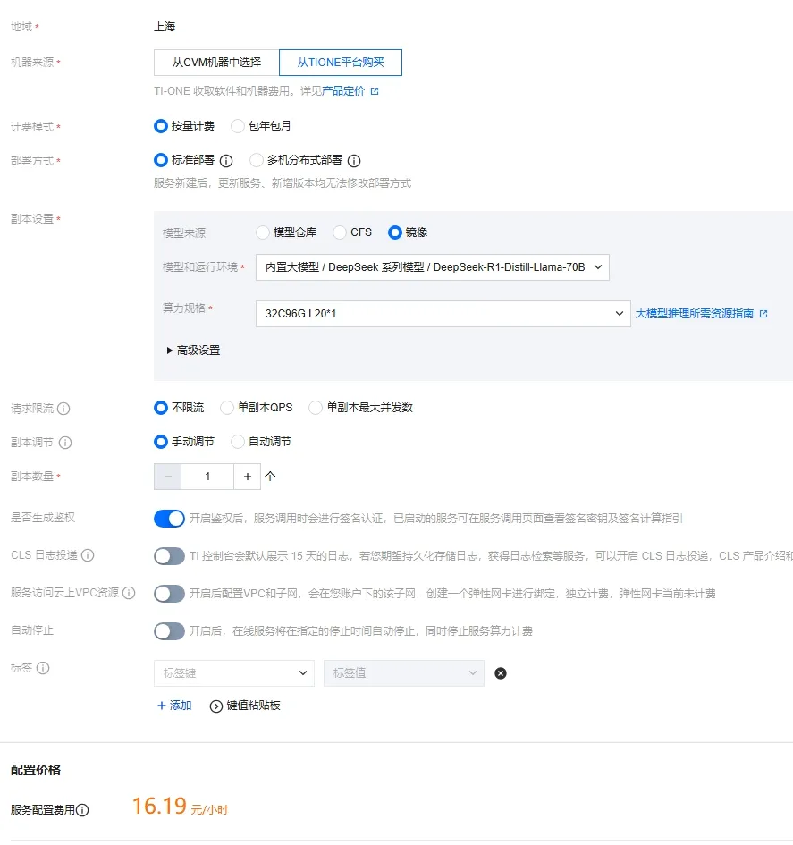The height and width of the screenshot is (845, 793).
Task: Enable the 自动停止 switch
Action: click(x=169, y=631)
